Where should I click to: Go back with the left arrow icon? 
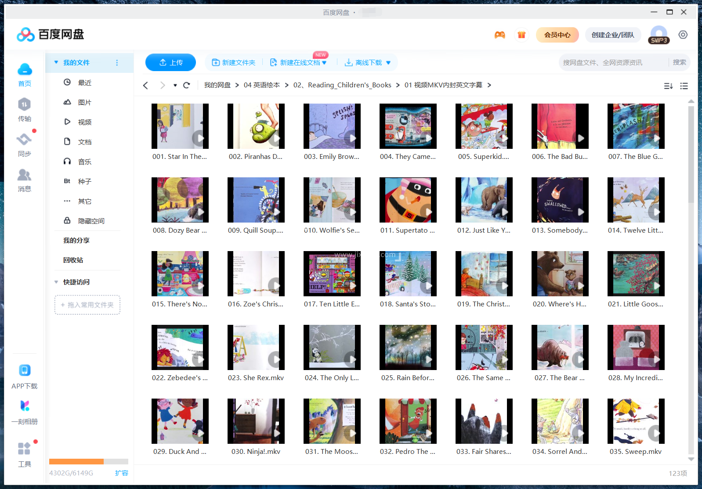(x=146, y=85)
